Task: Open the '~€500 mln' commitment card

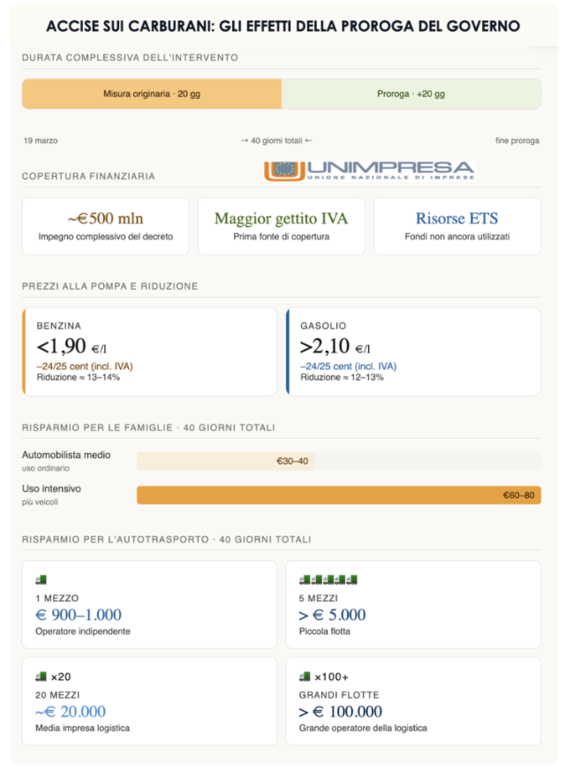Action: tap(106, 226)
